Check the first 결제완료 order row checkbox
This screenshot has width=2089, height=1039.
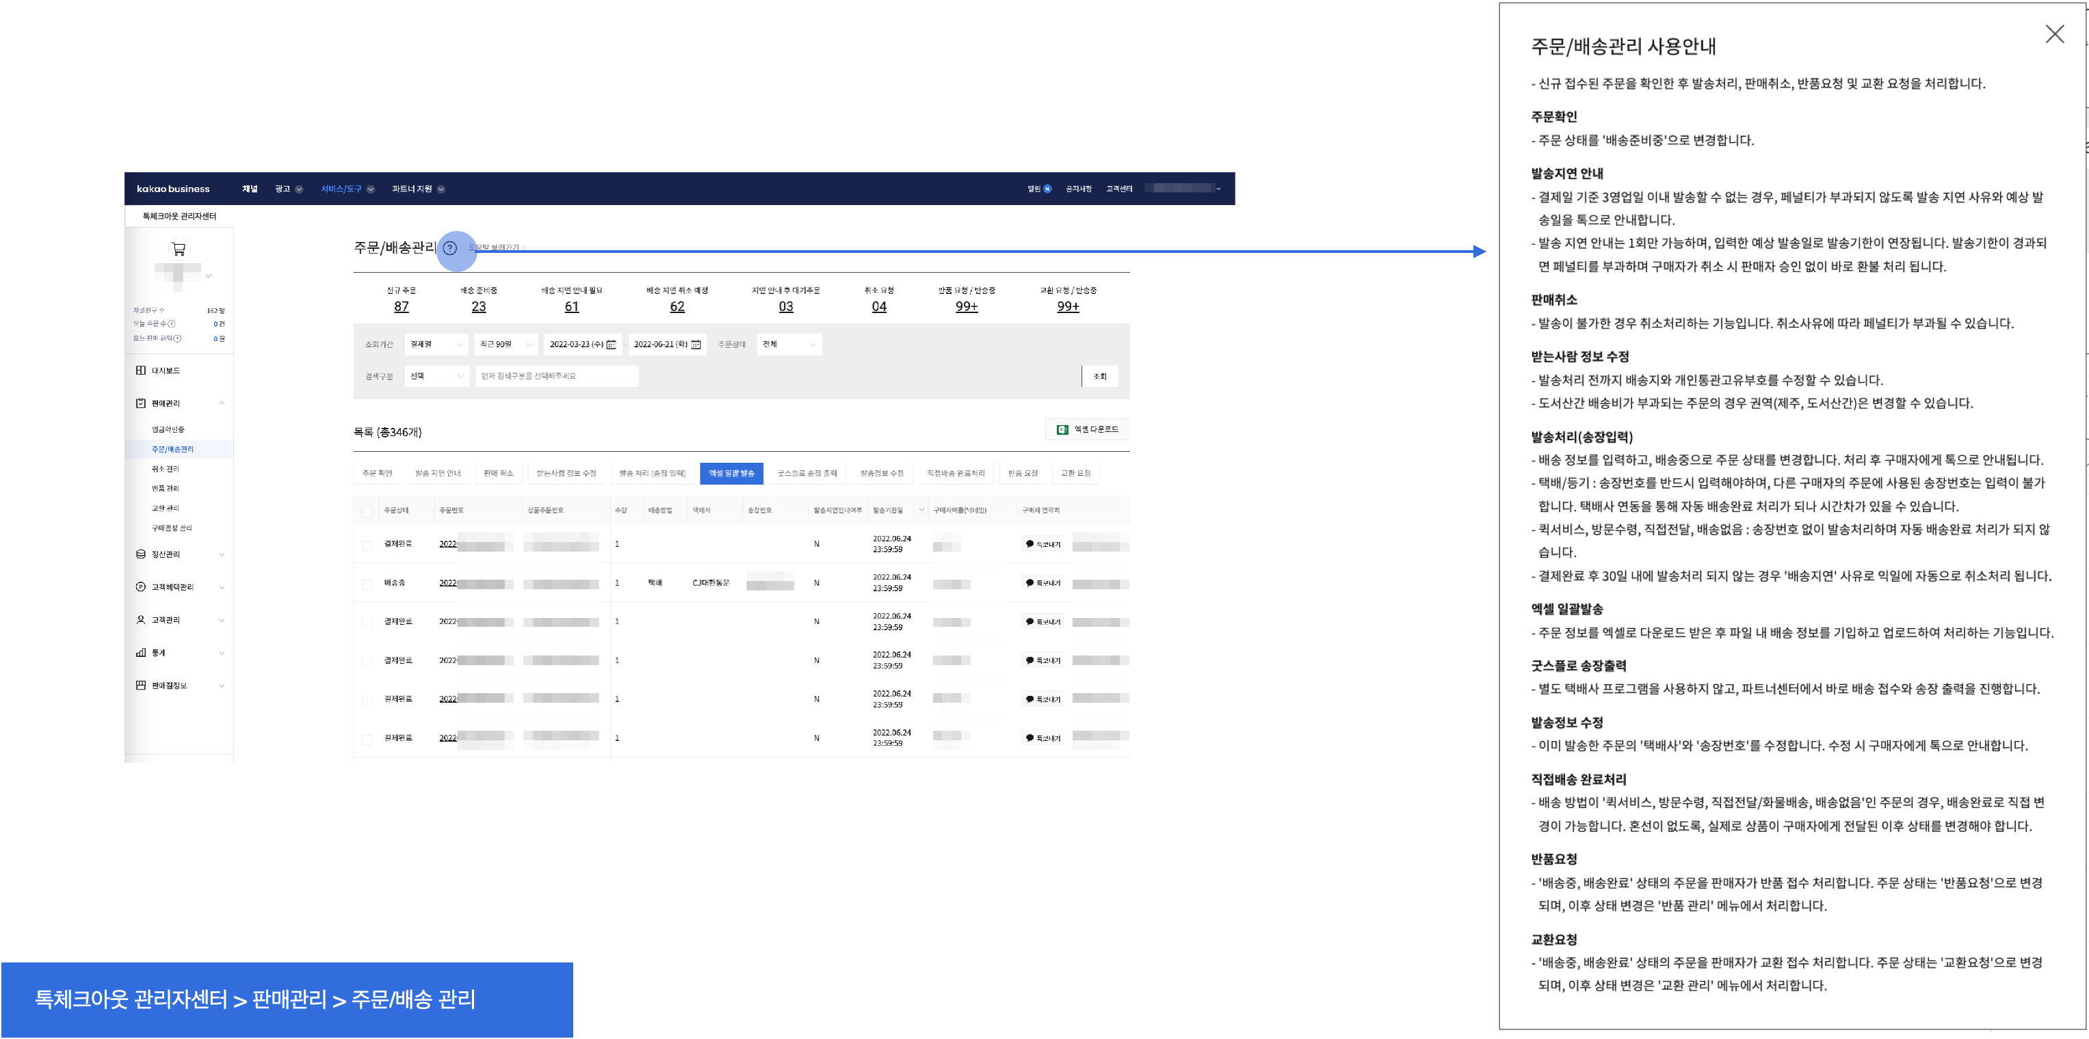point(367,545)
